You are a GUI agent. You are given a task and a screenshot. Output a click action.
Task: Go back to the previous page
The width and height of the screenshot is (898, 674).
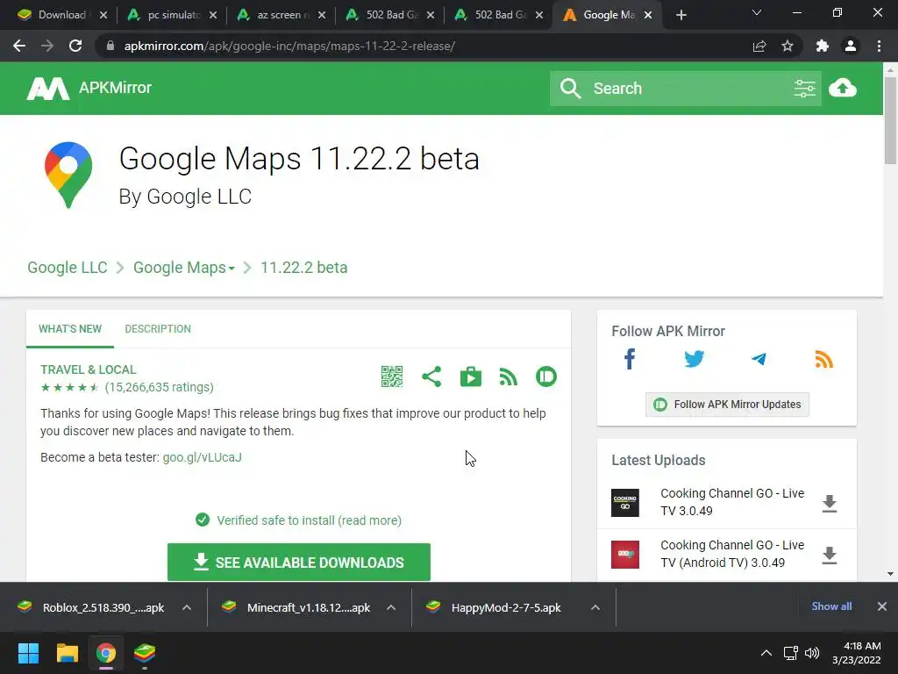[19, 46]
